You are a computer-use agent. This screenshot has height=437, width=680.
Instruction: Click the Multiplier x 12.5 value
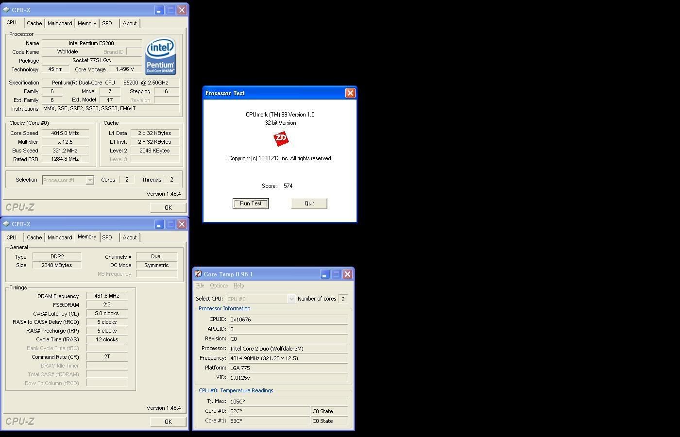(65, 142)
